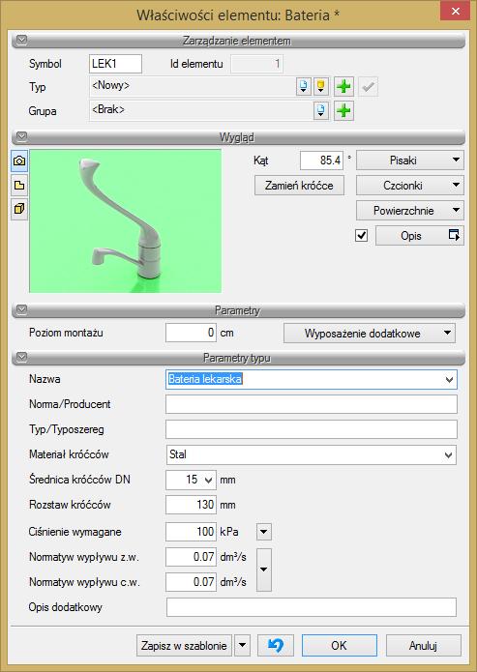This screenshot has height=672, width=477.
Task: Select the 2D flat view icon
Action: point(19,185)
